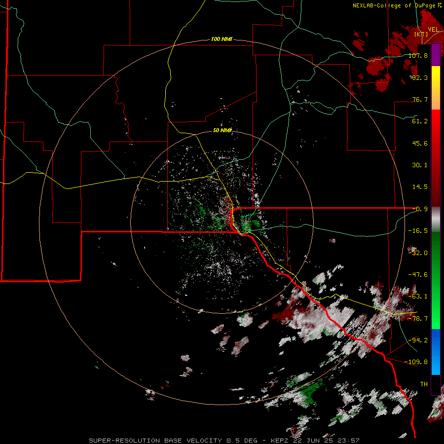This screenshot has width=444, height=444.
Task: Click the yellow segment of velocity color bar
Action: 436,77
